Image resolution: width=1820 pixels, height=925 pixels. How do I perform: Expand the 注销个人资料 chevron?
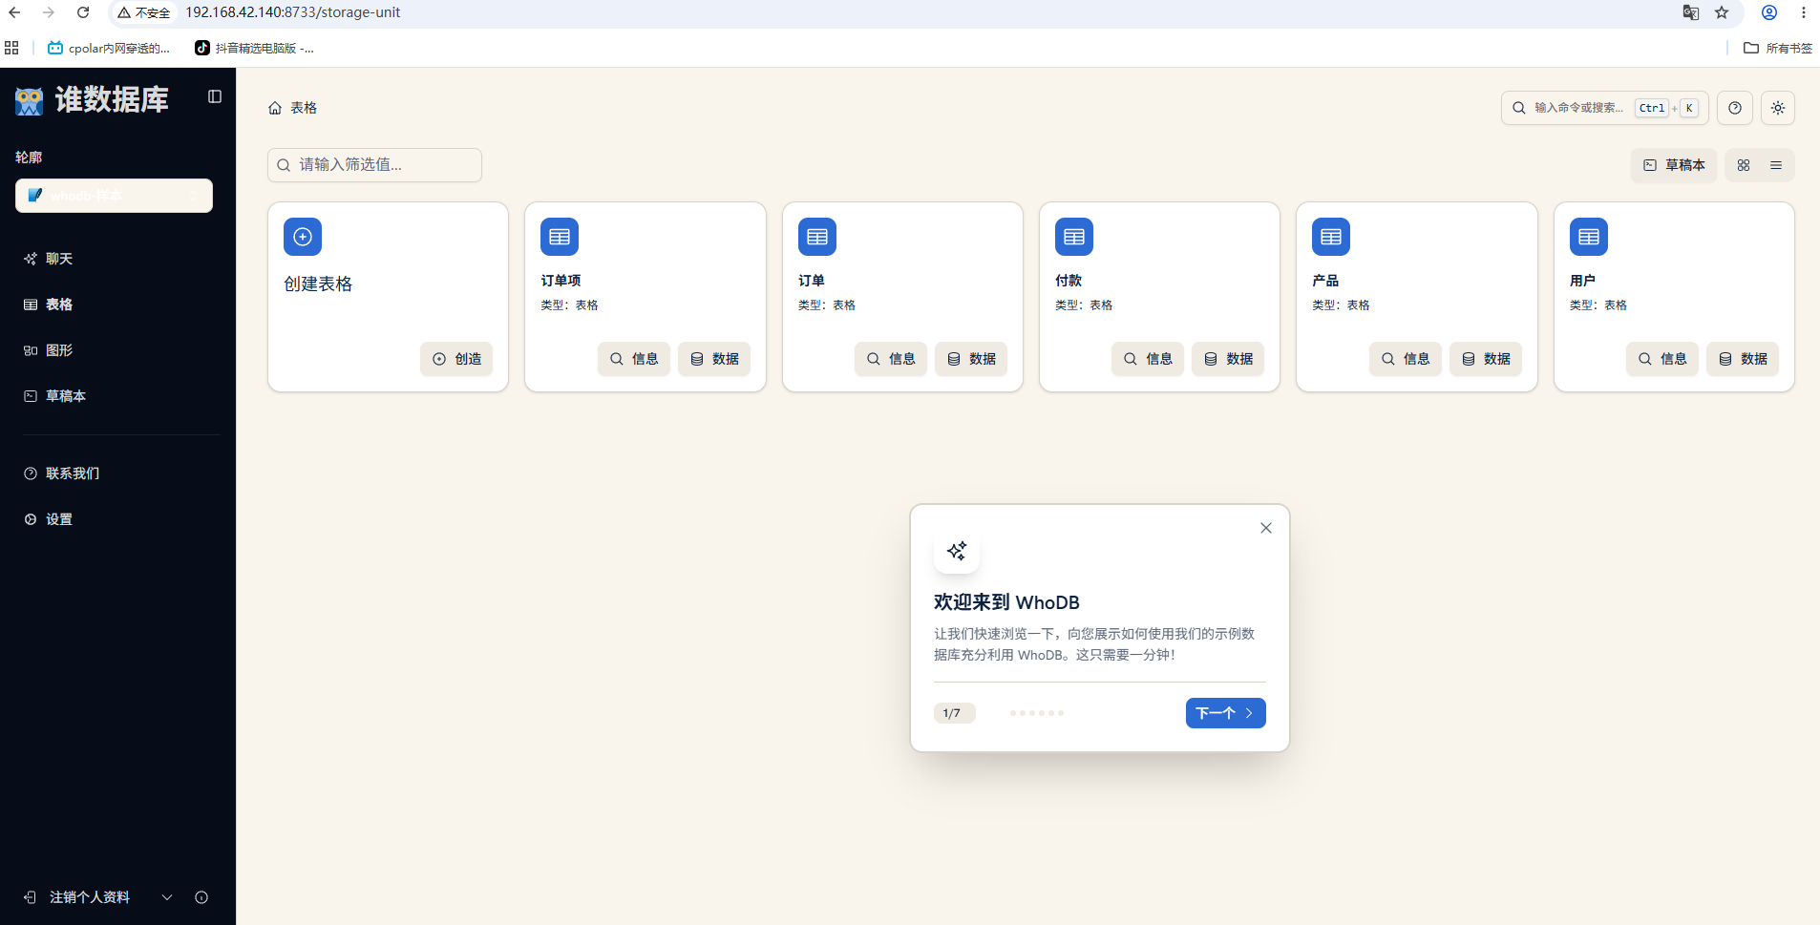tap(167, 897)
